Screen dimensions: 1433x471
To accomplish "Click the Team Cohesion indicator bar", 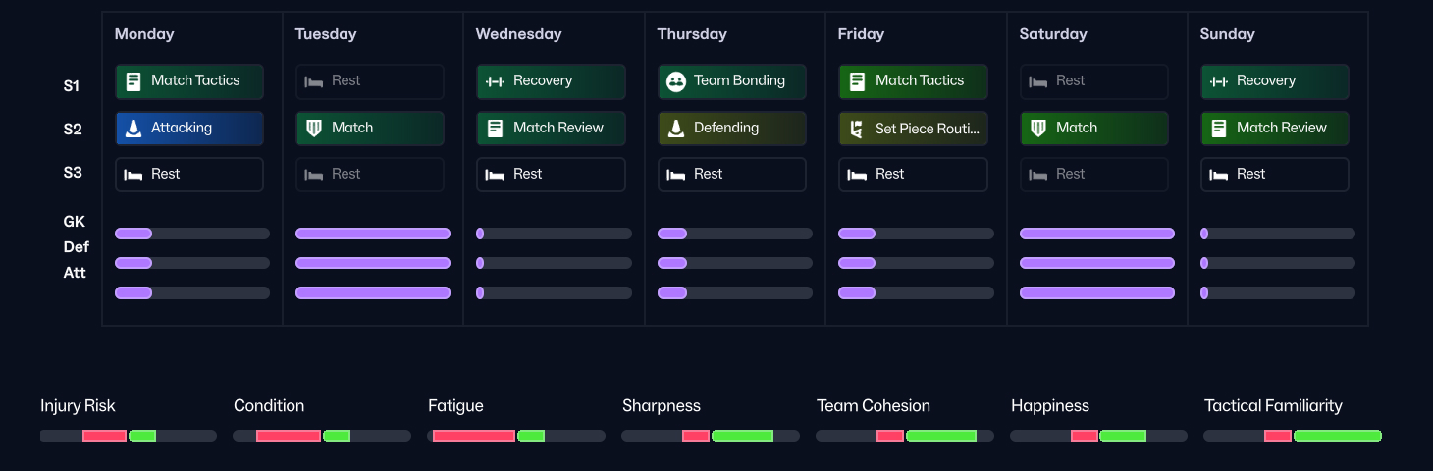I will (x=904, y=436).
